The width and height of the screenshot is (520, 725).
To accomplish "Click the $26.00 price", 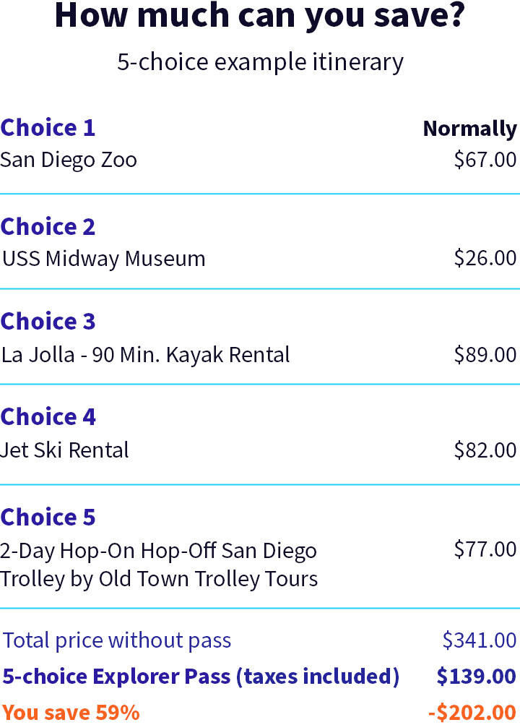I will click(485, 258).
